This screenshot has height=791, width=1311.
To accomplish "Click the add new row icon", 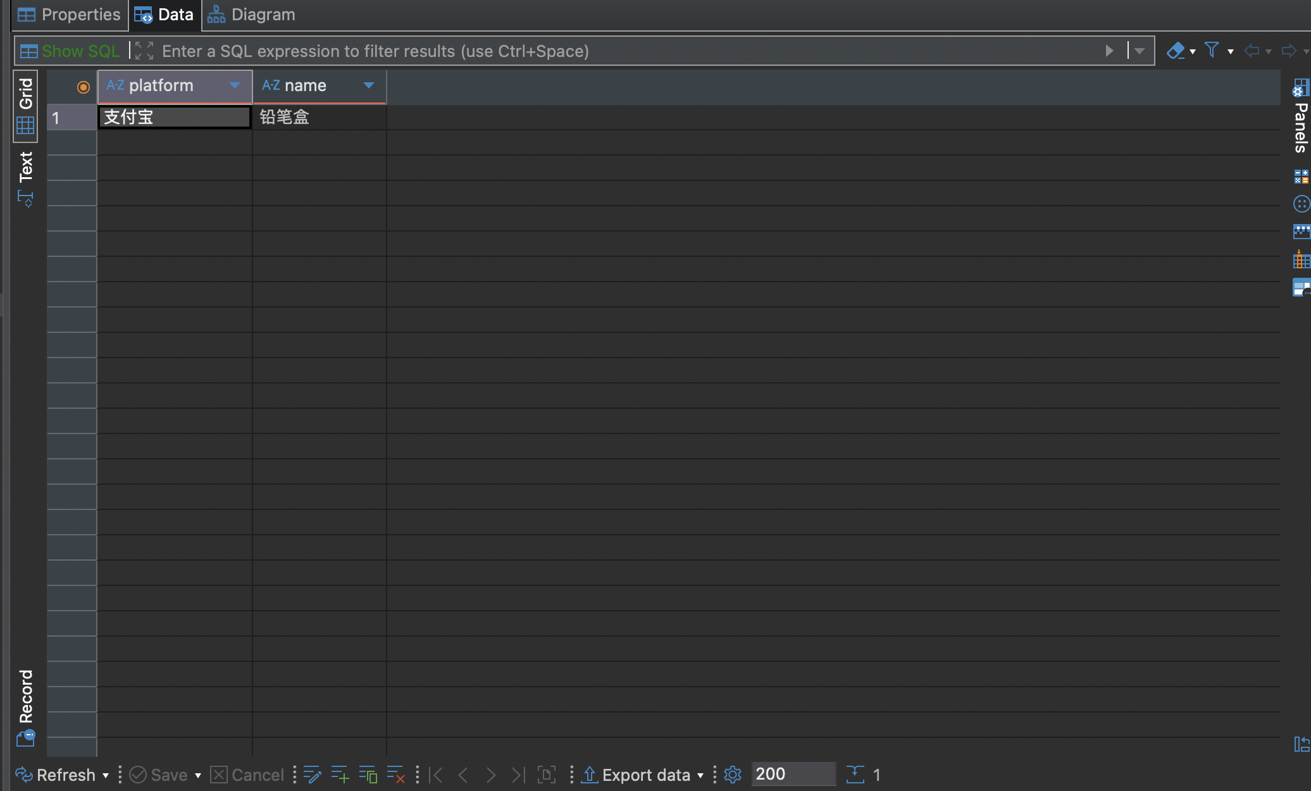I will [340, 775].
